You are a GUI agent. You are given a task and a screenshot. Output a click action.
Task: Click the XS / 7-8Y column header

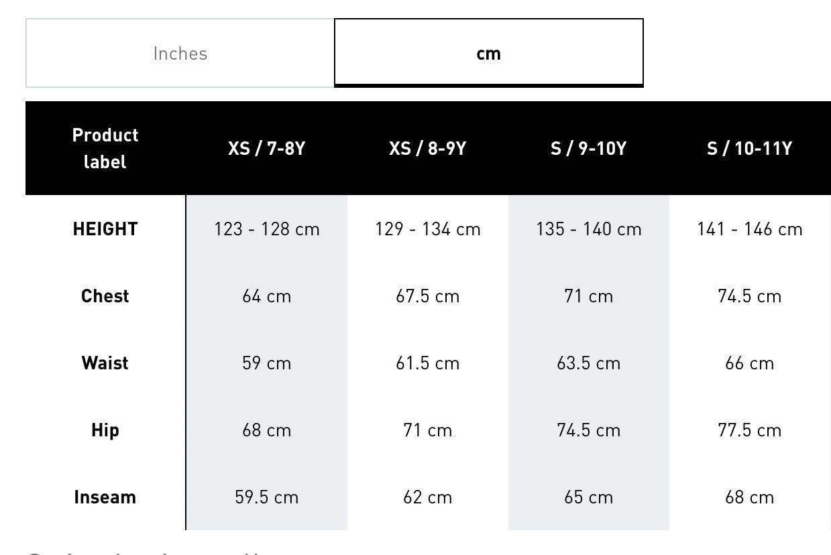pos(266,147)
